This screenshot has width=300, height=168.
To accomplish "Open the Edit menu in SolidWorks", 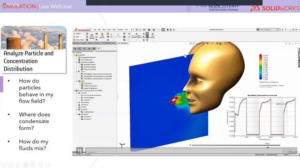I will coord(99,30).
